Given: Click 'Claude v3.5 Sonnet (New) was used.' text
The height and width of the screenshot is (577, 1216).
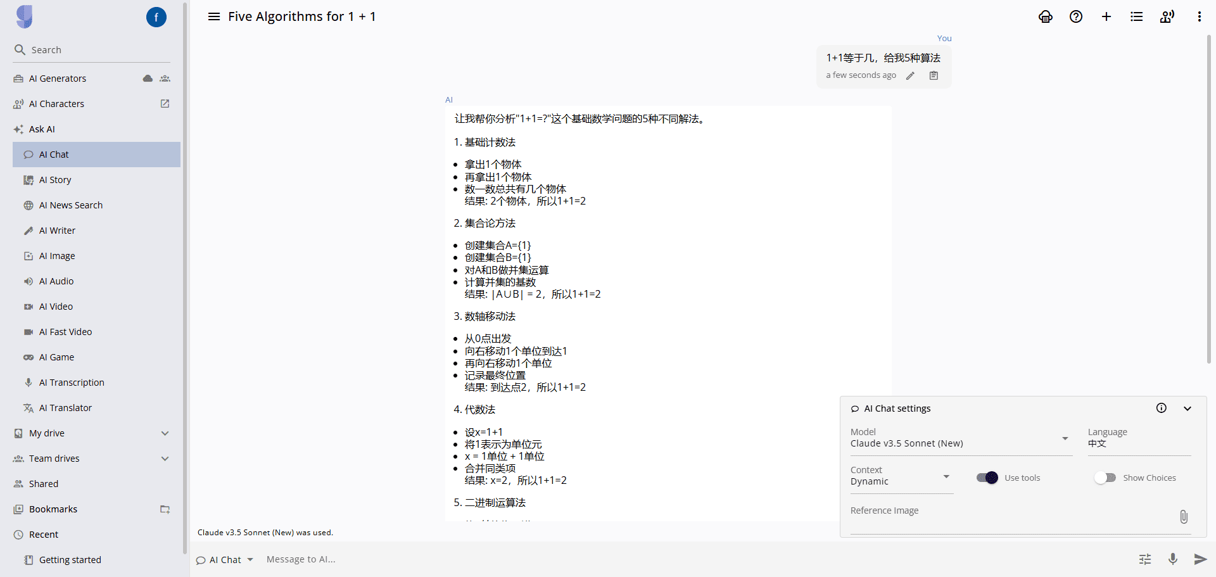Looking at the screenshot, I should [265, 533].
